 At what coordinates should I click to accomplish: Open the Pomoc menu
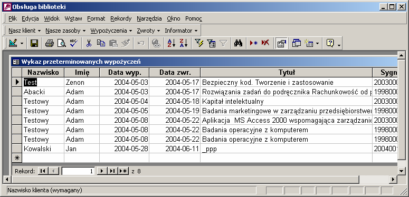(x=194, y=19)
